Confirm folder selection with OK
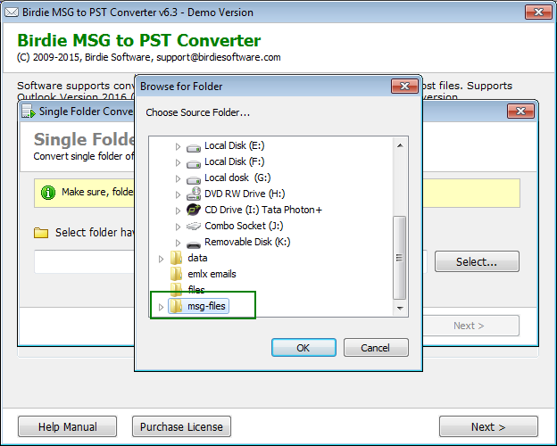The width and height of the screenshot is (557, 446). [x=303, y=347]
